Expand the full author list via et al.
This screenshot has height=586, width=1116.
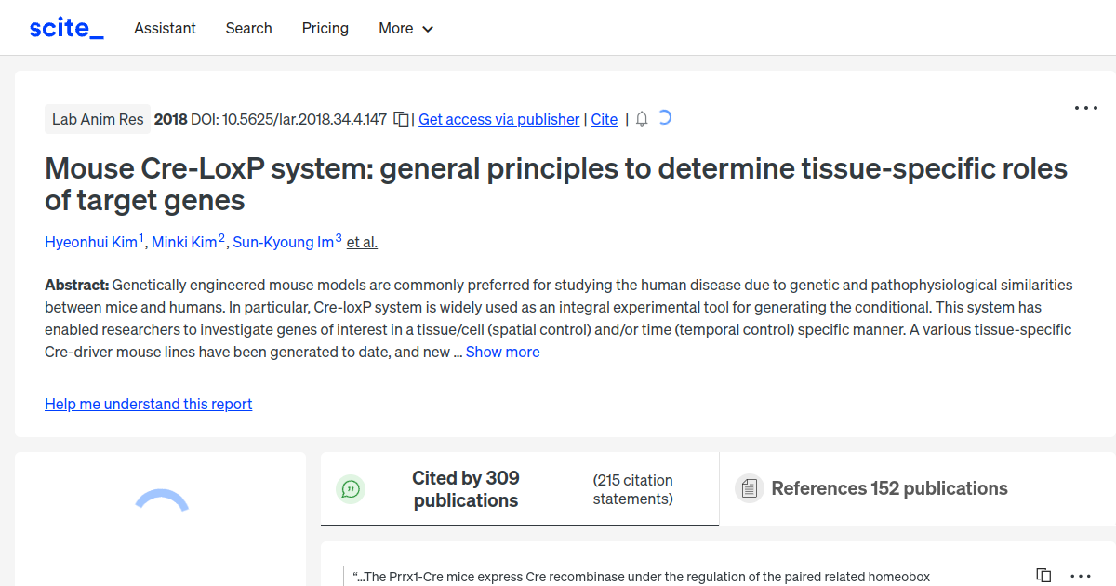coord(361,242)
